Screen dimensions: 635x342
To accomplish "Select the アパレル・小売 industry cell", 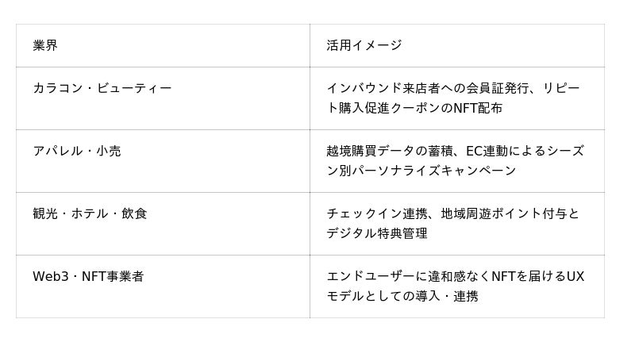I will [x=77, y=151].
